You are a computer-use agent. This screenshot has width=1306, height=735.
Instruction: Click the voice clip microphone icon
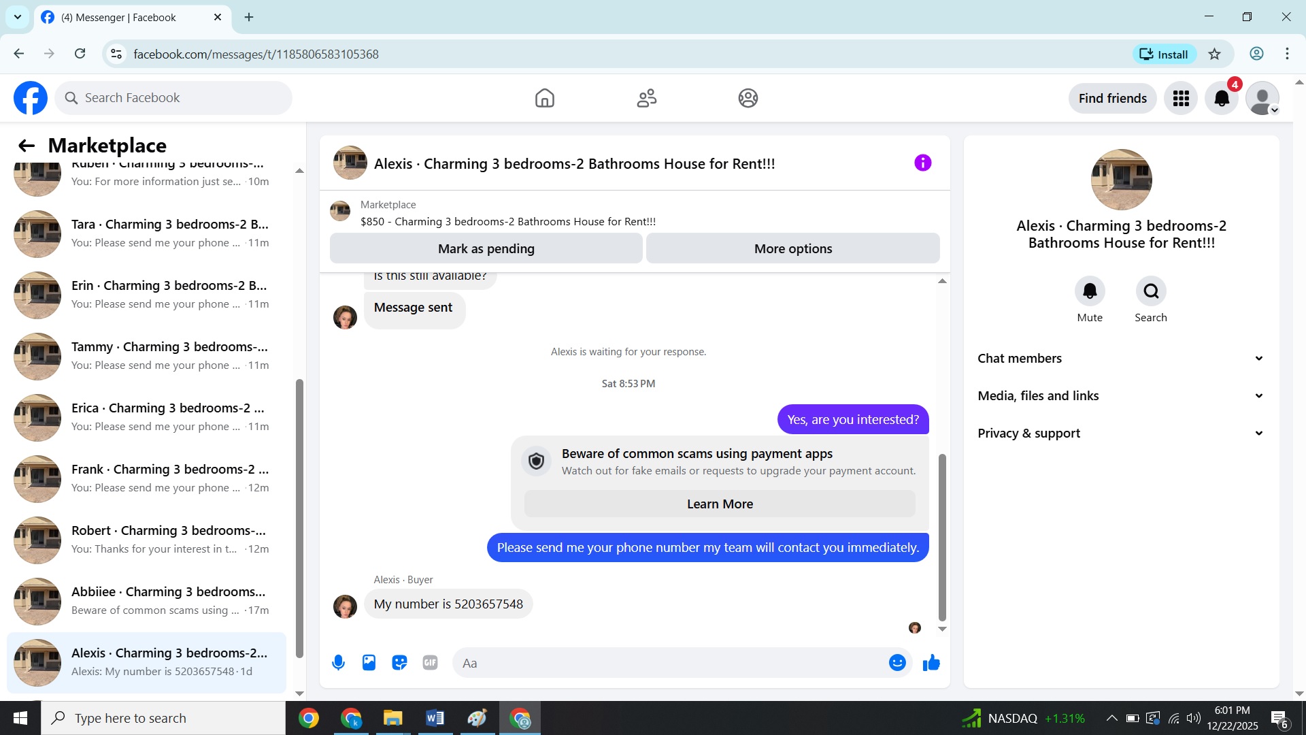338,663
